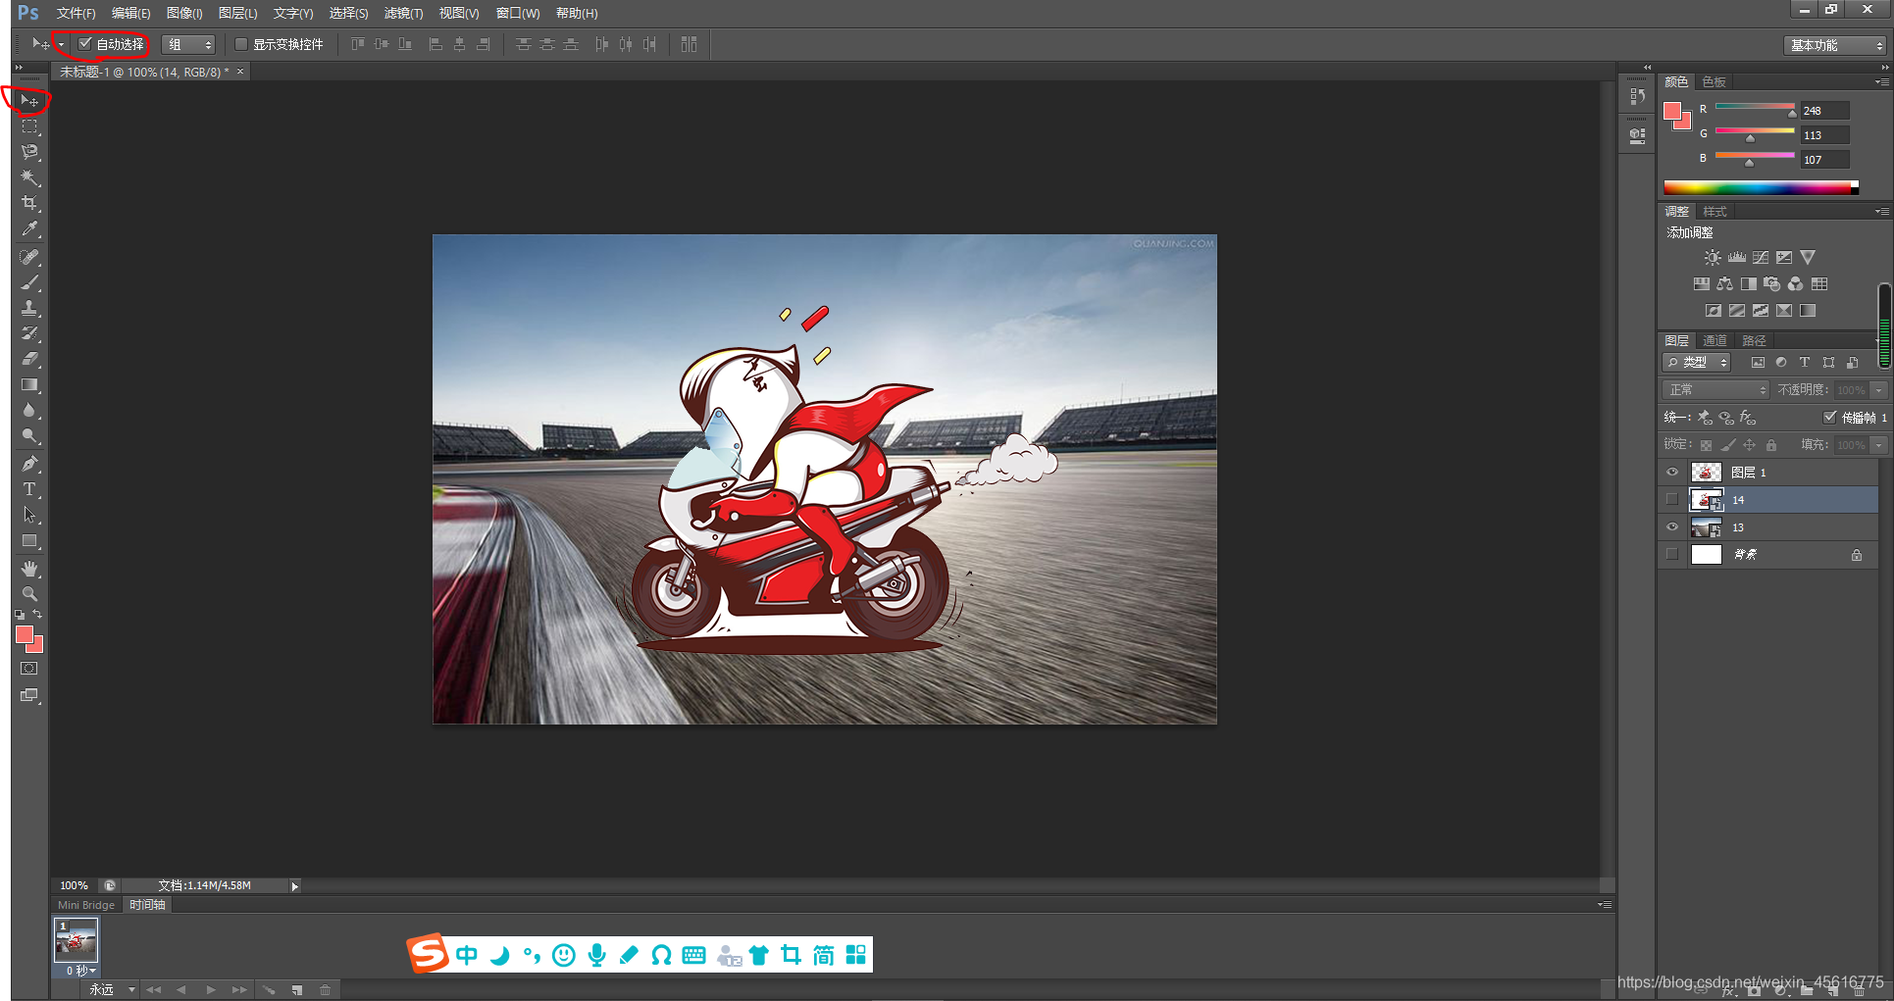
Task: Open 组 auto-select target dropdown
Action: (188, 44)
